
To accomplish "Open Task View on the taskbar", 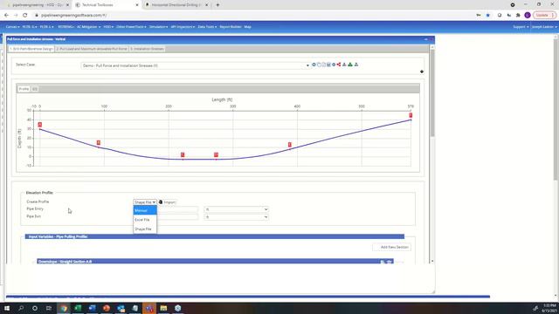I will point(49,308).
